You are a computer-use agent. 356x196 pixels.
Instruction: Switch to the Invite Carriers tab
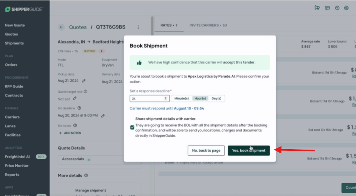point(208,25)
